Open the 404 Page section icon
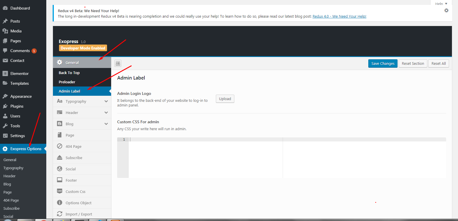The image size is (458, 221). pos(60,146)
